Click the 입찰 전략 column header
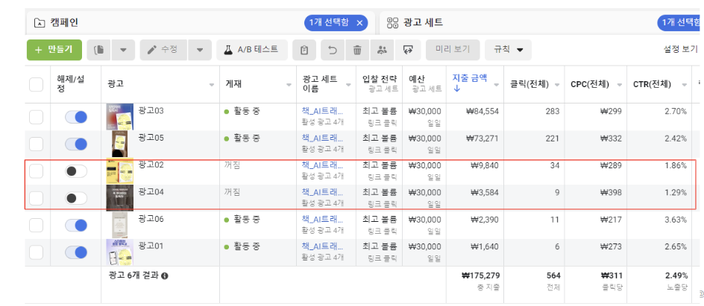 (x=380, y=80)
